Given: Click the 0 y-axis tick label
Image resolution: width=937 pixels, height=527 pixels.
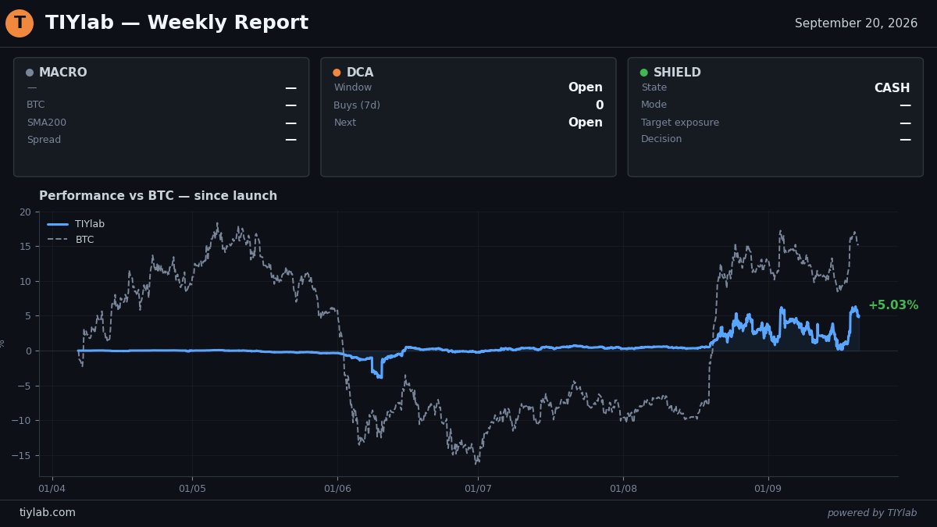Looking at the screenshot, I should point(28,351).
